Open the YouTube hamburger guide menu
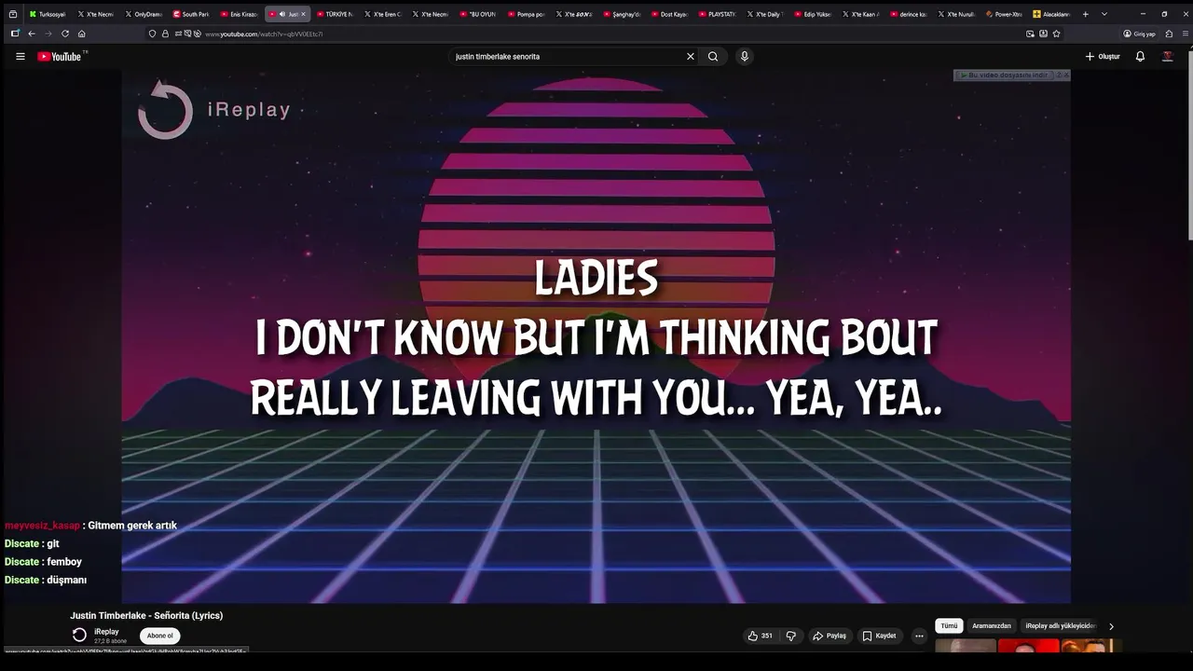Viewport: 1193px width, 671px height. (x=20, y=57)
